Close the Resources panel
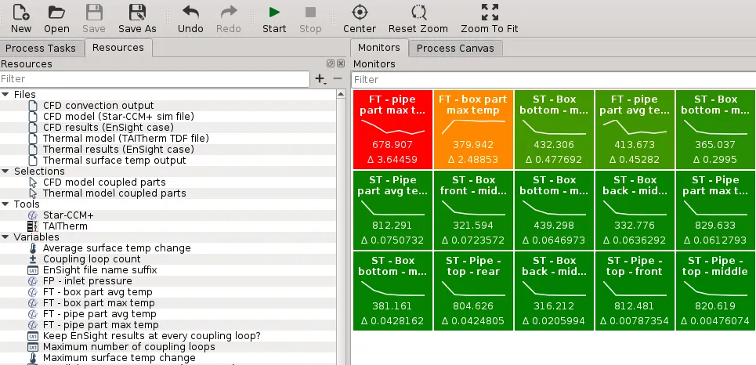756x365 pixels. pyautogui.click(x=341, y=64)
